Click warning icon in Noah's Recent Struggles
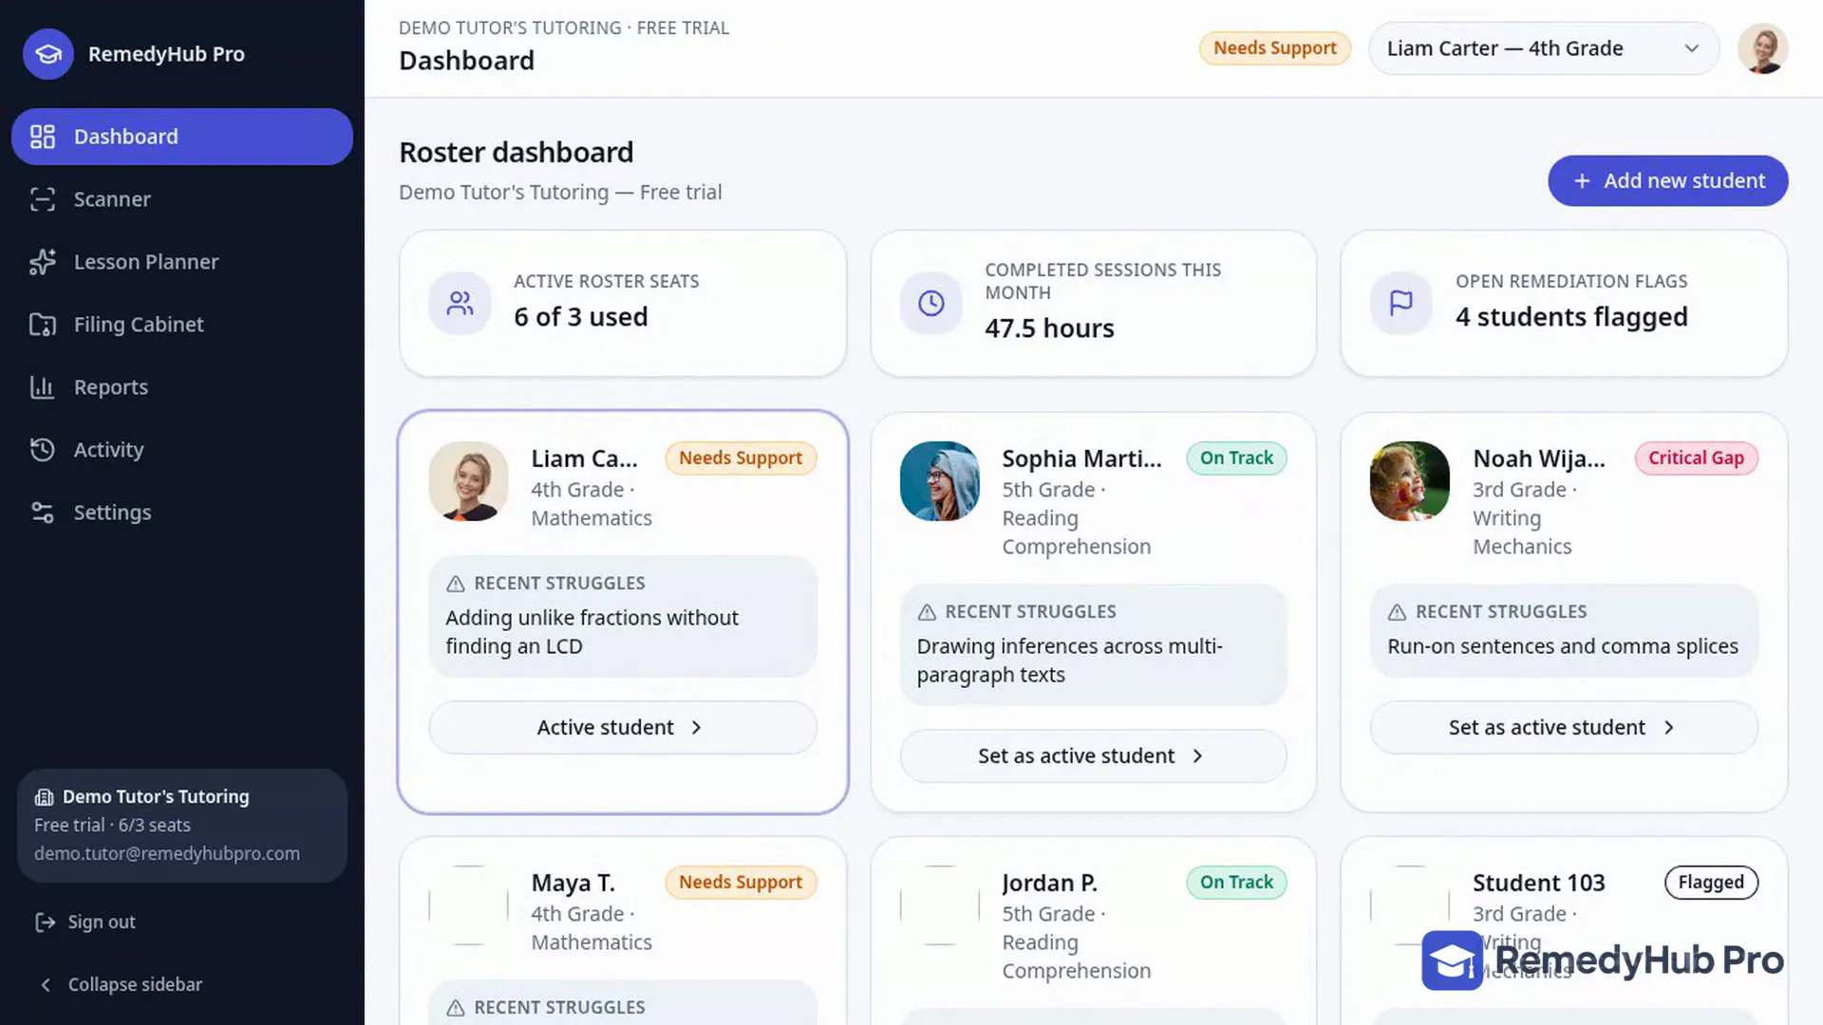Screen dimensions: 1823x1025 1397,613
